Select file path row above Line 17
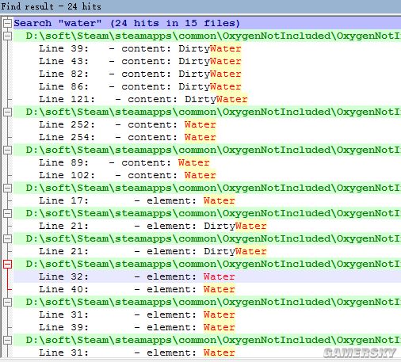Viewport: 401px width, 362px height. coord(208,188)
